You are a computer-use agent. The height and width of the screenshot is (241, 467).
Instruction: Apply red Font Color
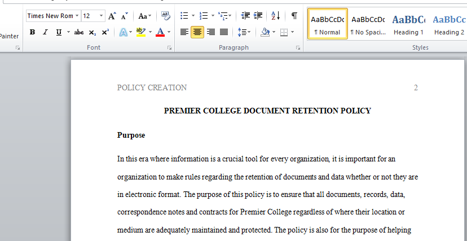[160, 32]
